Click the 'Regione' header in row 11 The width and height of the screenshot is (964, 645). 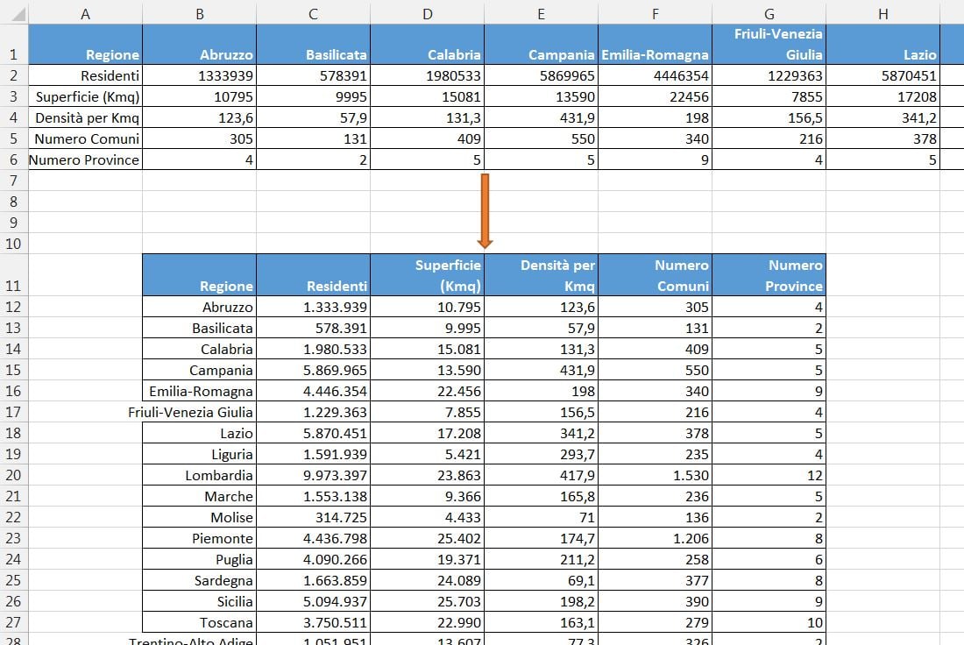(199, 275)
